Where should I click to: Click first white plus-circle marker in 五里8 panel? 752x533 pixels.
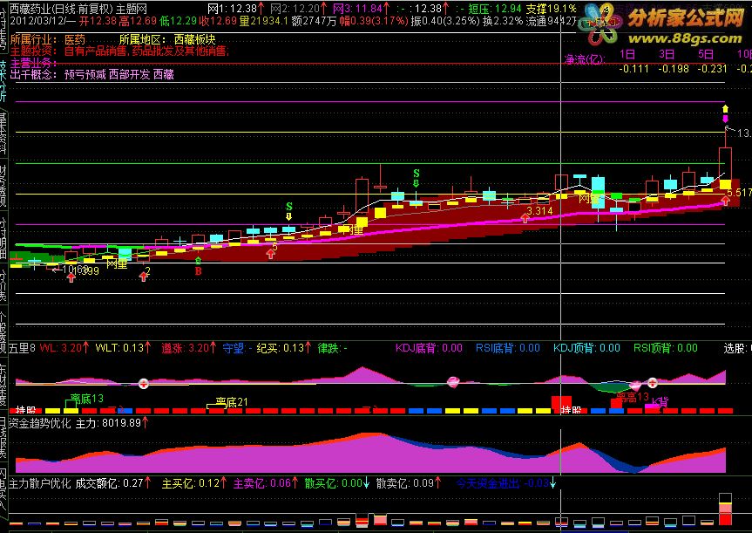point(144,383)
